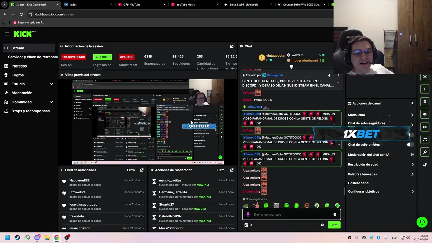Pop out the Acciones de moderador panel
Viewport: 432px width, 243px height.
(232, 170)
